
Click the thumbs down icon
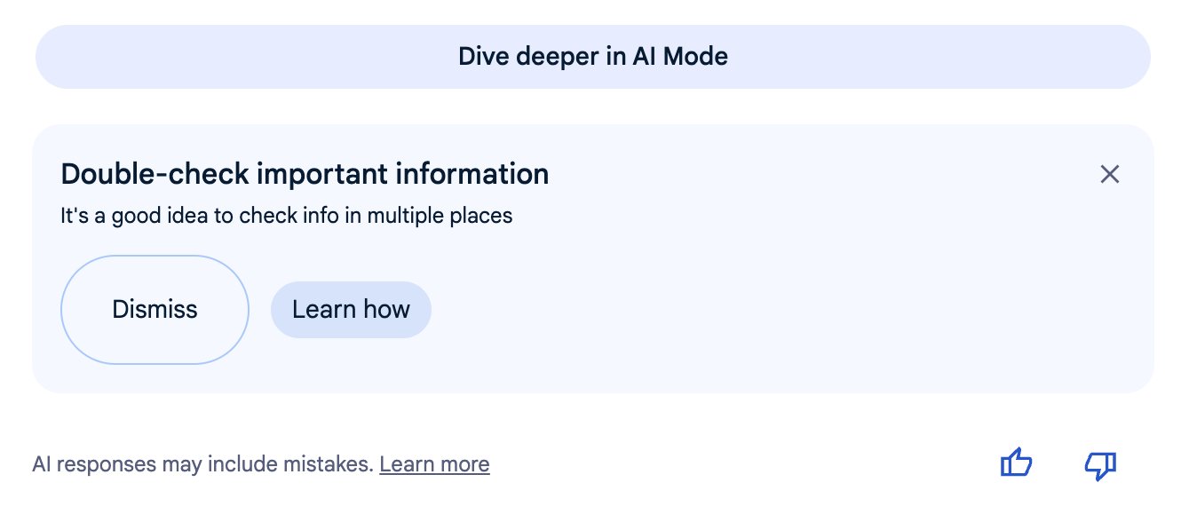(1100, 464)
